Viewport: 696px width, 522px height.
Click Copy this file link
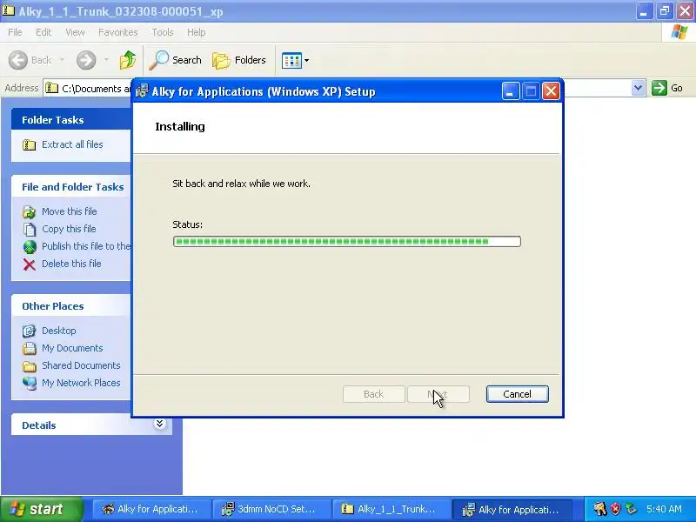[69, 229]
